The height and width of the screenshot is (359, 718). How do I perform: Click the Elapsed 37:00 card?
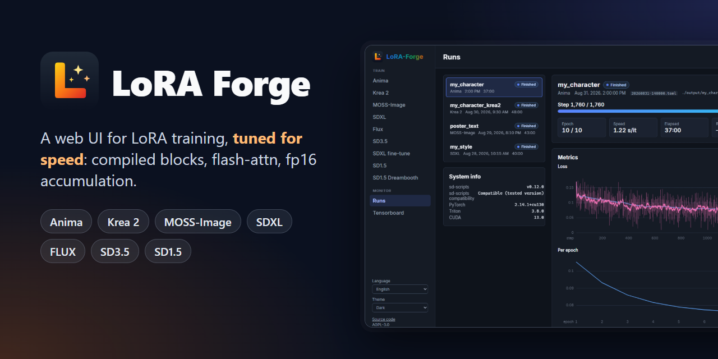pos(684,127)
